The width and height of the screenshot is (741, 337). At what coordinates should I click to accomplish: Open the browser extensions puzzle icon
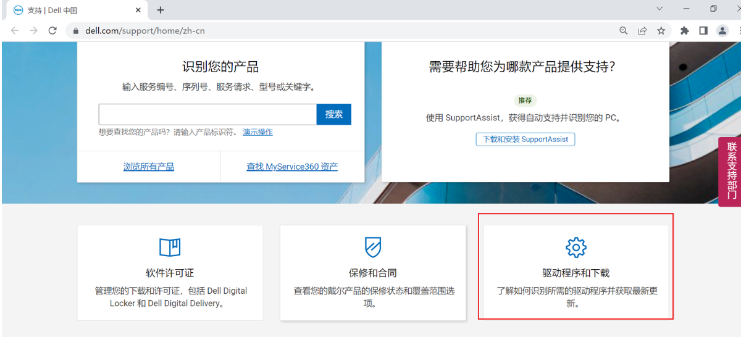pos(684,30)
